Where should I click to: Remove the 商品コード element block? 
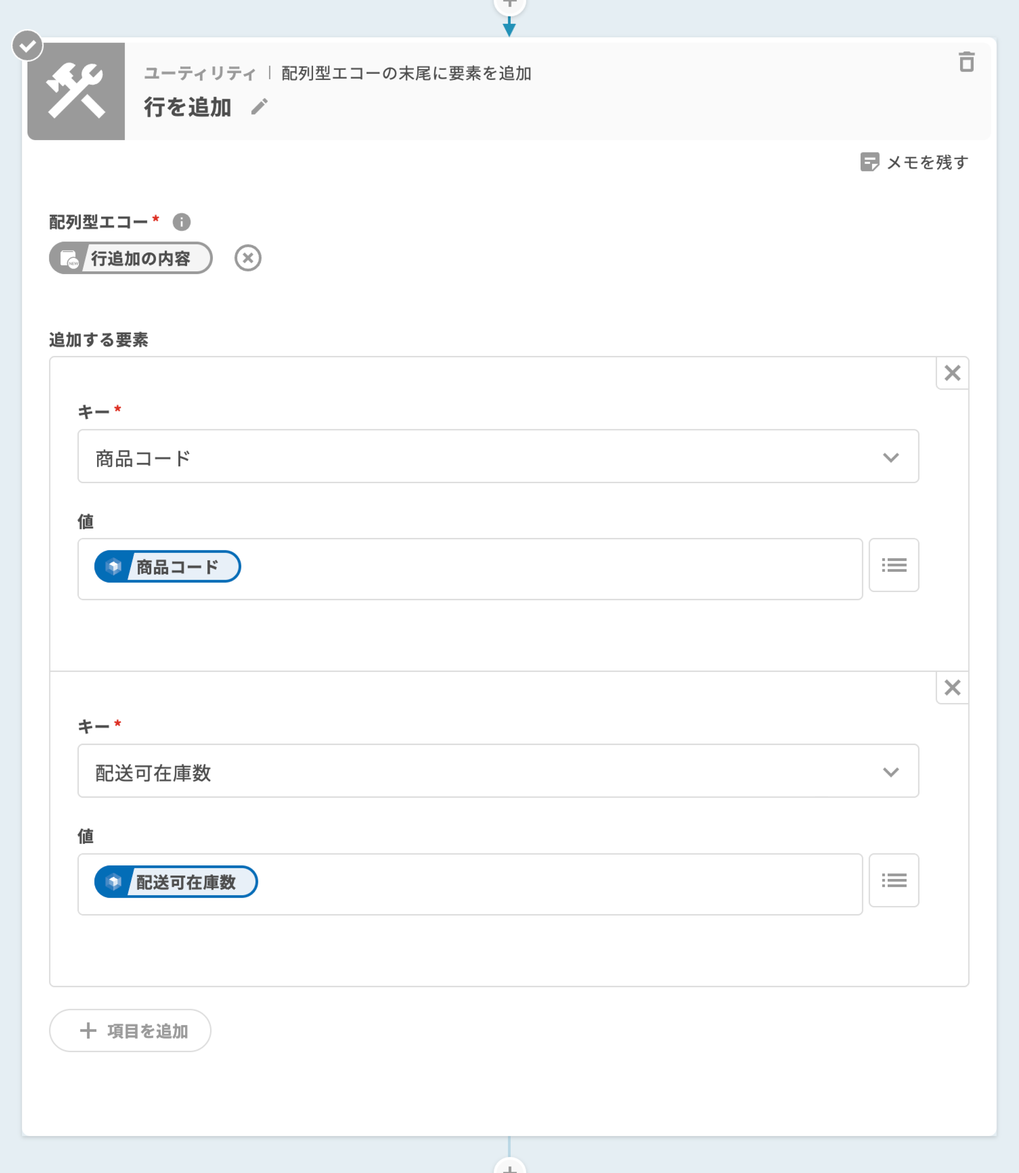[952, 373]
